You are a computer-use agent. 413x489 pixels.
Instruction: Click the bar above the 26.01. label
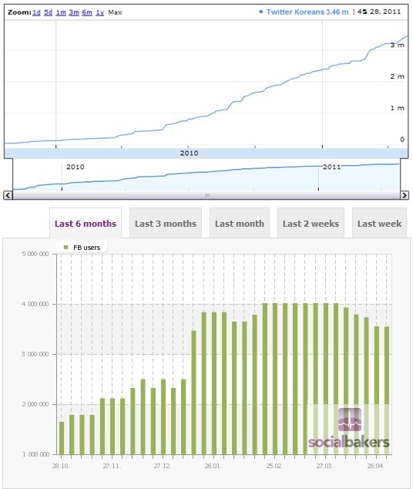pos(214,383)
